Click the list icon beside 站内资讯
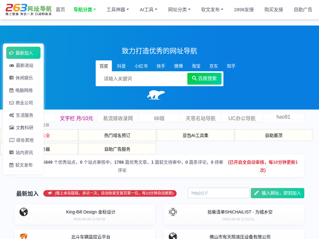This screenshot has height=239, width=319. [x=12, y=153]
